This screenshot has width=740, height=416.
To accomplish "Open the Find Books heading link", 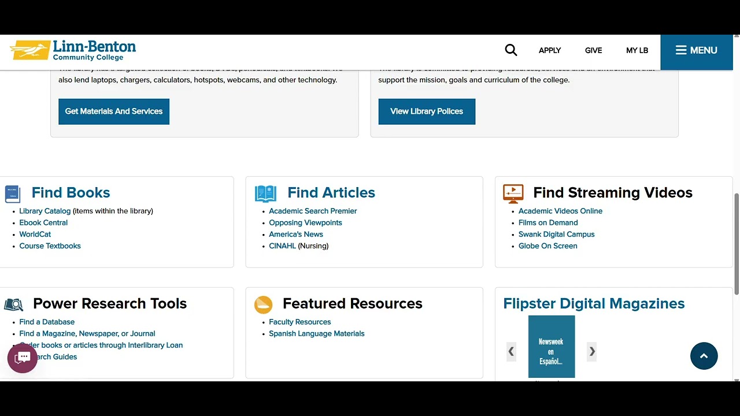I will [71, 192].
